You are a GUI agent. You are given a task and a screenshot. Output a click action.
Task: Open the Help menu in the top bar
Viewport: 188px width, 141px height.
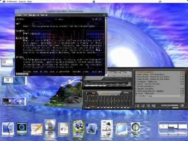pyautogui.click(x=30, y=1)
